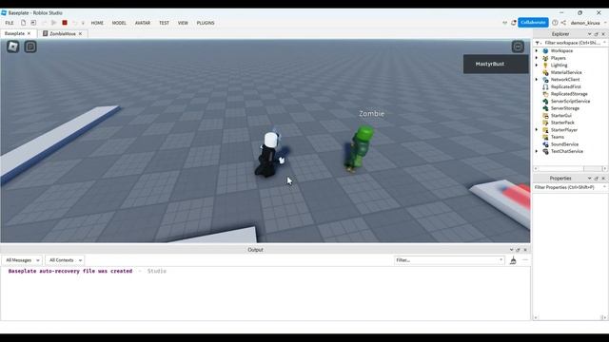Open the viewport more options ellipsis button
609x342 pixels.
click(x=518, y=47)
